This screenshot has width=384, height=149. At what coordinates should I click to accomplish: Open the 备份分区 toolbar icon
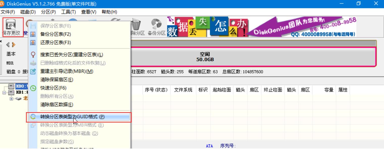click(x=156, y=24)
